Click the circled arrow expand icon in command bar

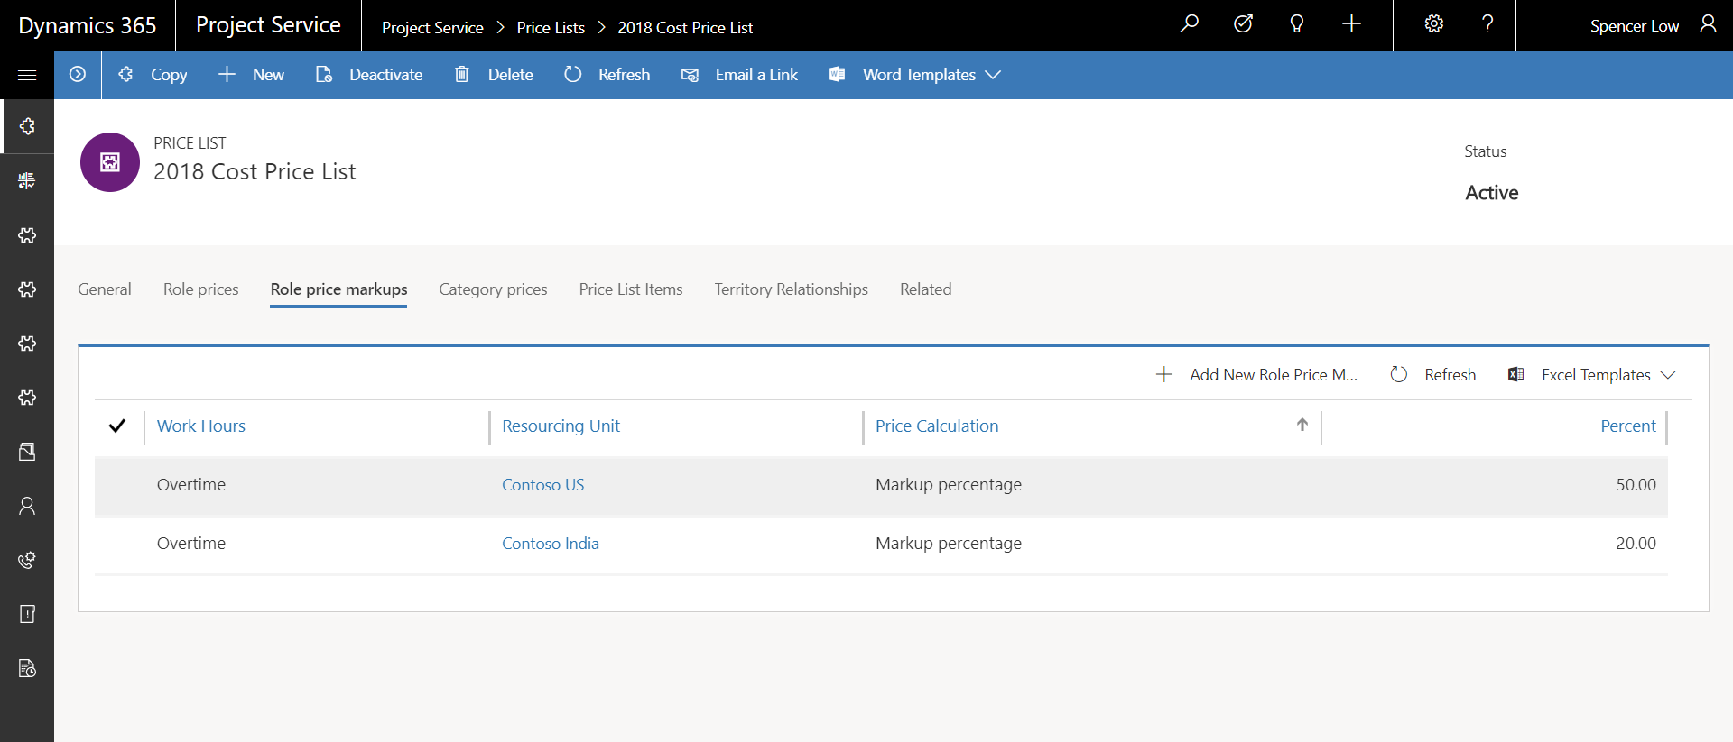tap(78, 75)
